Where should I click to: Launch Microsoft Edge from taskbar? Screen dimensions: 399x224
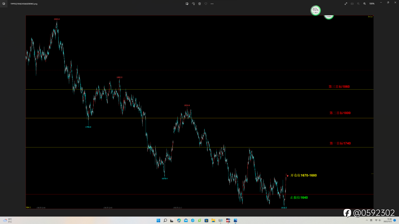point(179,221)
